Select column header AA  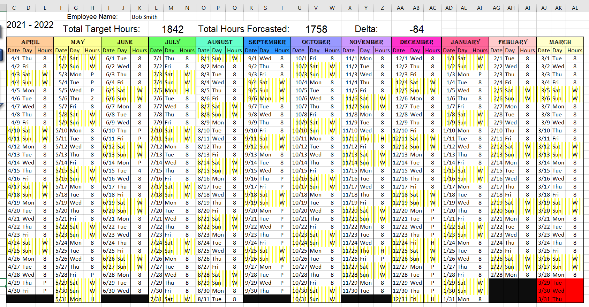[400, 8]
